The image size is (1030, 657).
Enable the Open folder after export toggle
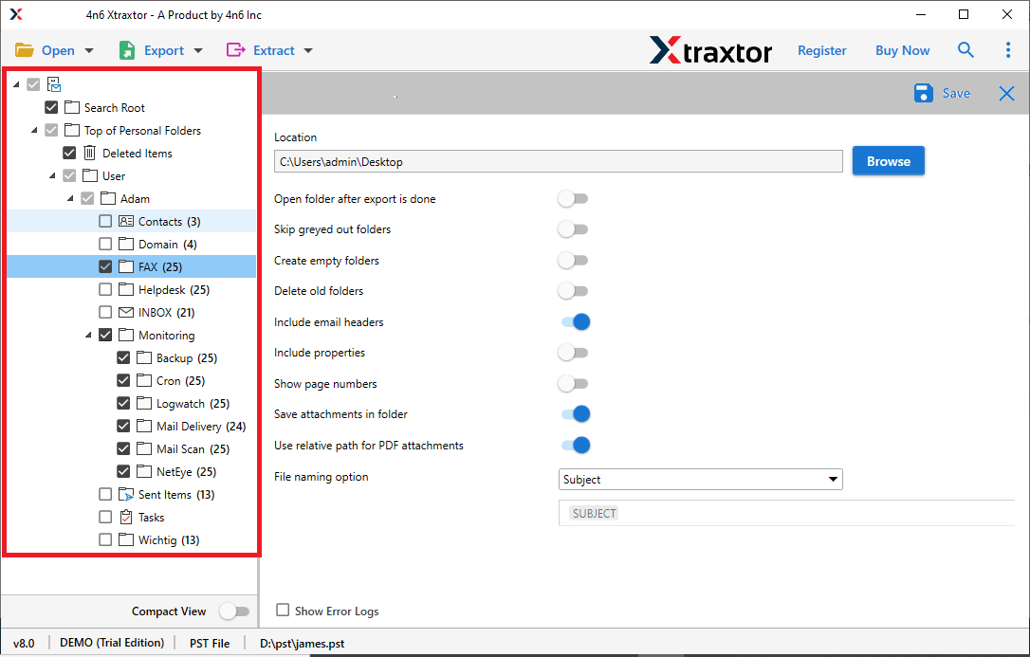click(x=573, y=198)
